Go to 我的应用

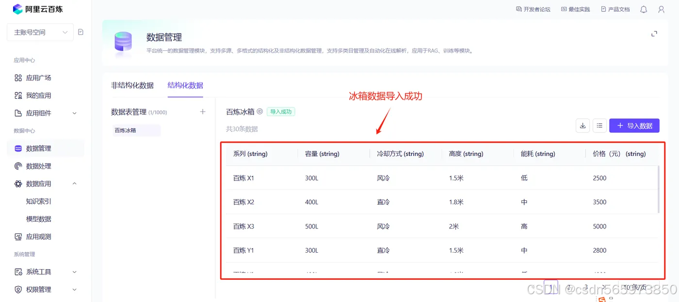(x=38, y=95)
